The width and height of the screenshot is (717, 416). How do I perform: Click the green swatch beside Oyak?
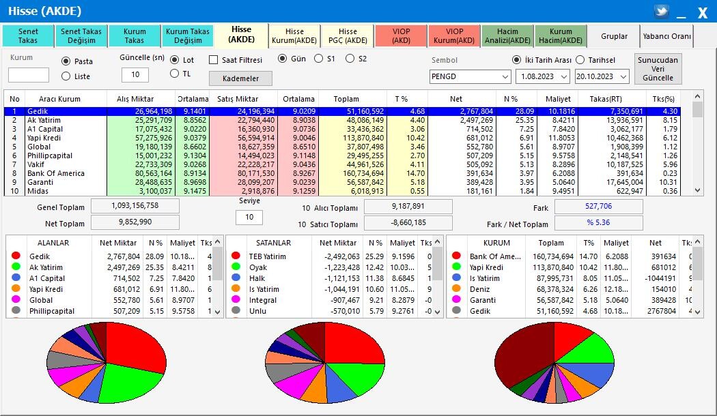(x=236, y=267)
